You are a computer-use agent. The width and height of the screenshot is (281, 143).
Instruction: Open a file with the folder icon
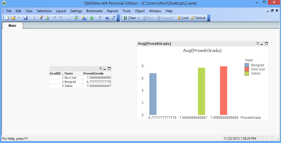[x=13, y=18]
